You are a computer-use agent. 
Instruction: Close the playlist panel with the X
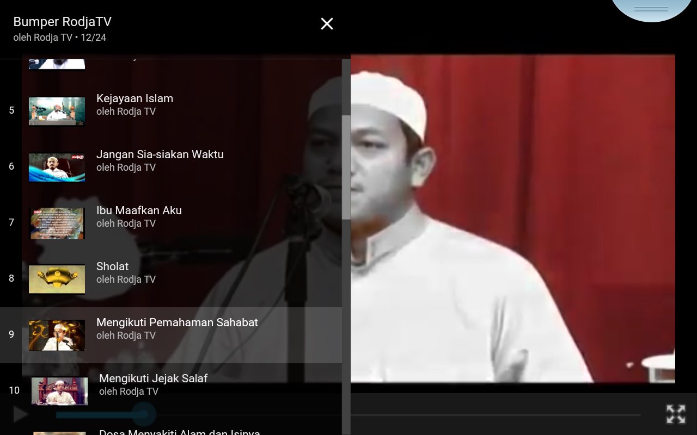point(327,23)
